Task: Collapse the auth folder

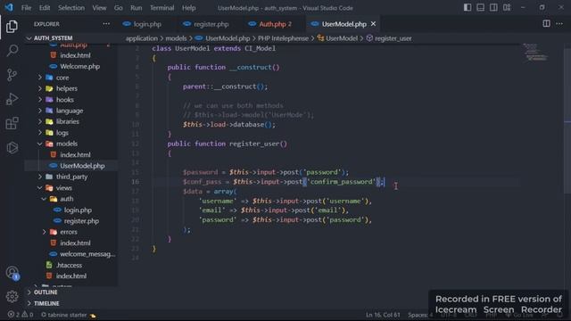Action: (66, 199)
